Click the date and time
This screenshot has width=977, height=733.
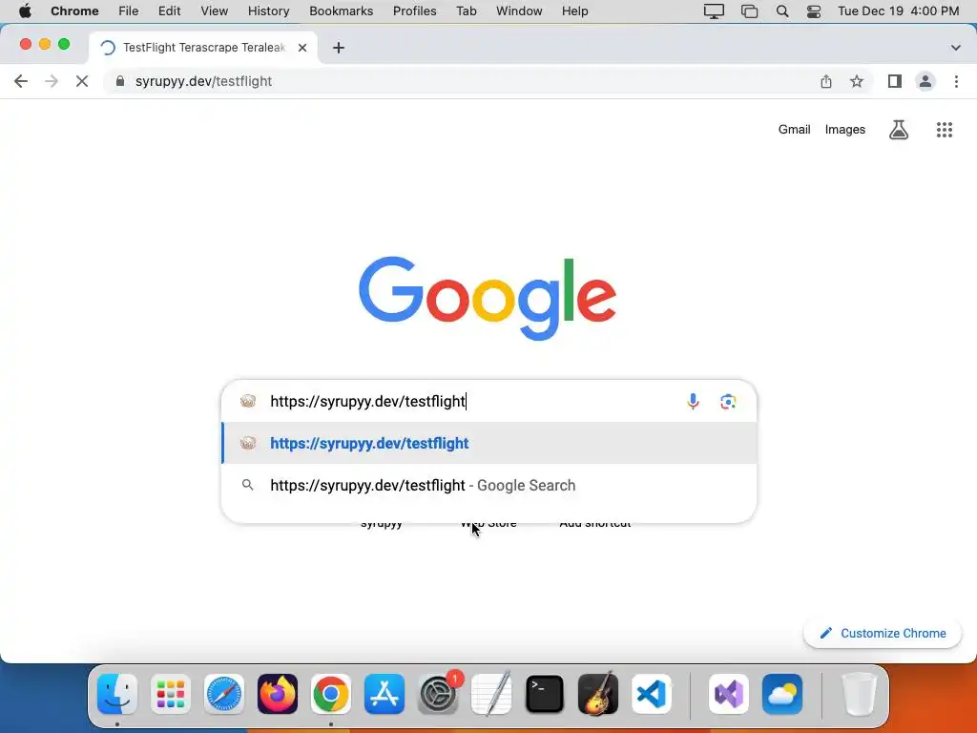click(x=898, y=11)
